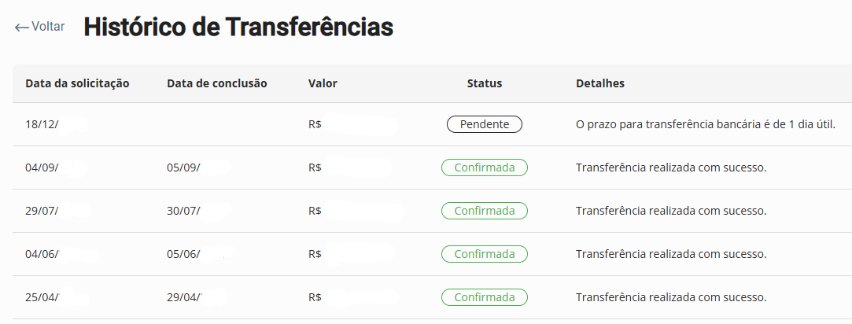Screen dimensions: 852x324
Task: Click the Confirmada badge in the 04/06 row
Action: click(485, 254)
